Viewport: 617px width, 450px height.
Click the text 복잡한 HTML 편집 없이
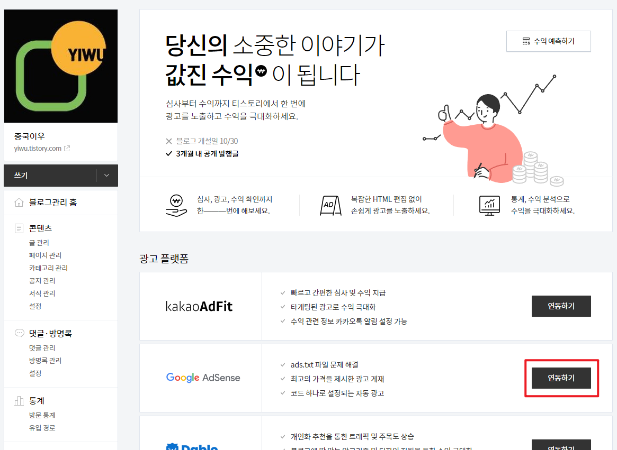coord(387,199)
